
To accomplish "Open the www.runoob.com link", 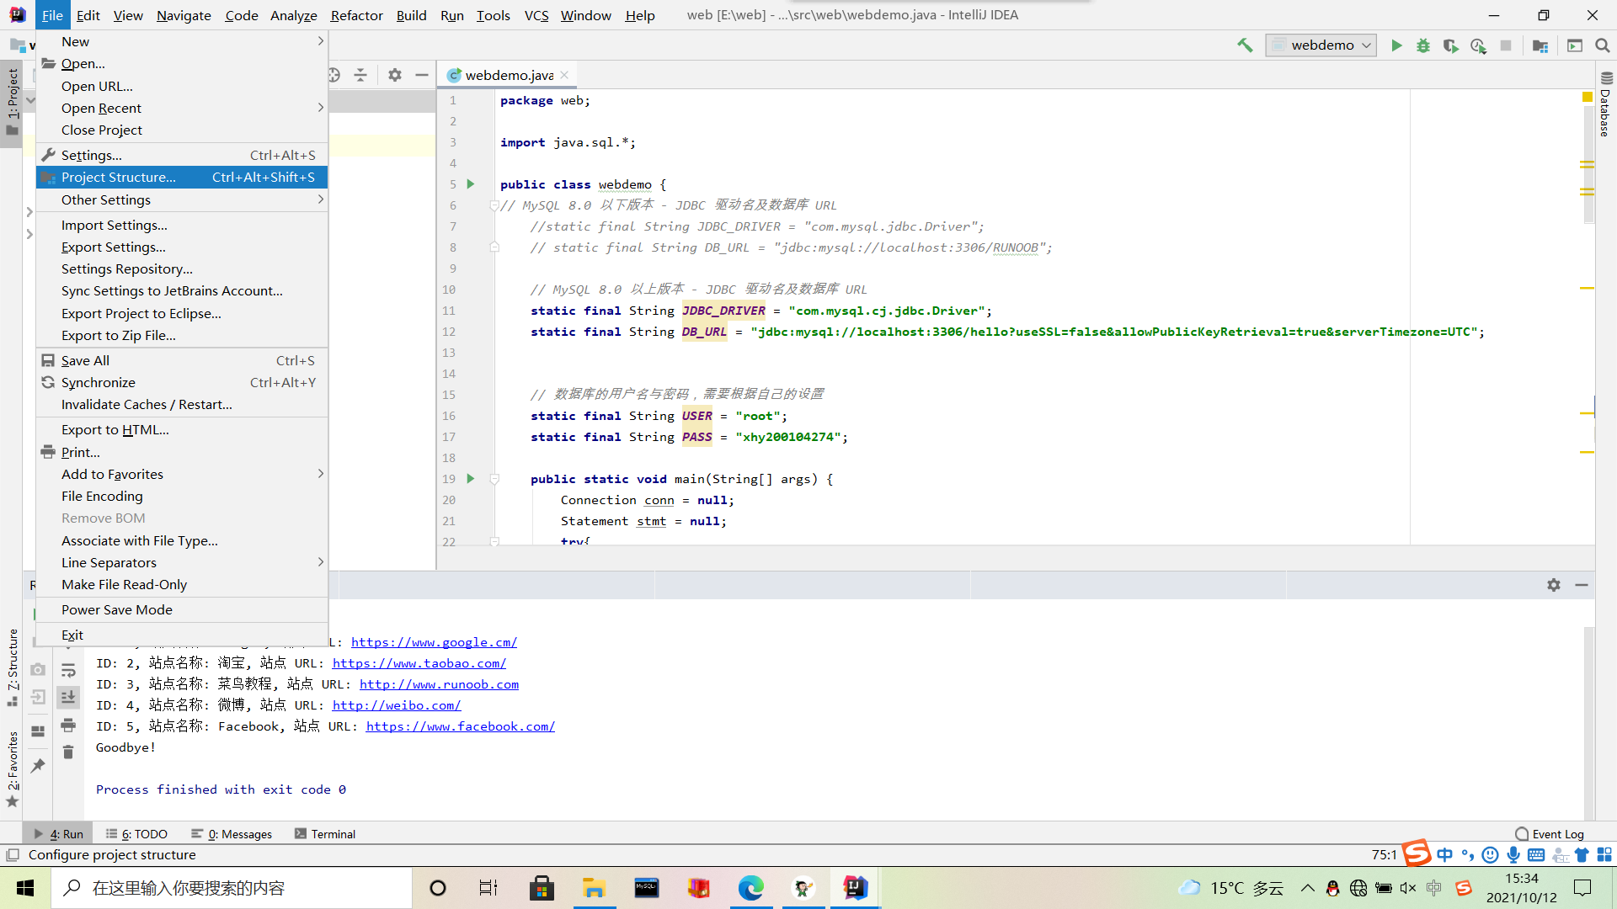I will coord(439,684).
